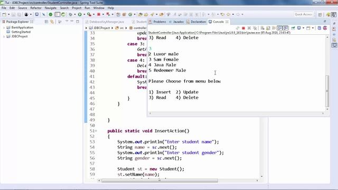The height and width of the screenshot is (190, 338).
Task: Open the Refactor menu
Action: 36,8
